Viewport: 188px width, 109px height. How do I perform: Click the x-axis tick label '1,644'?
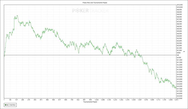point(152,100)
